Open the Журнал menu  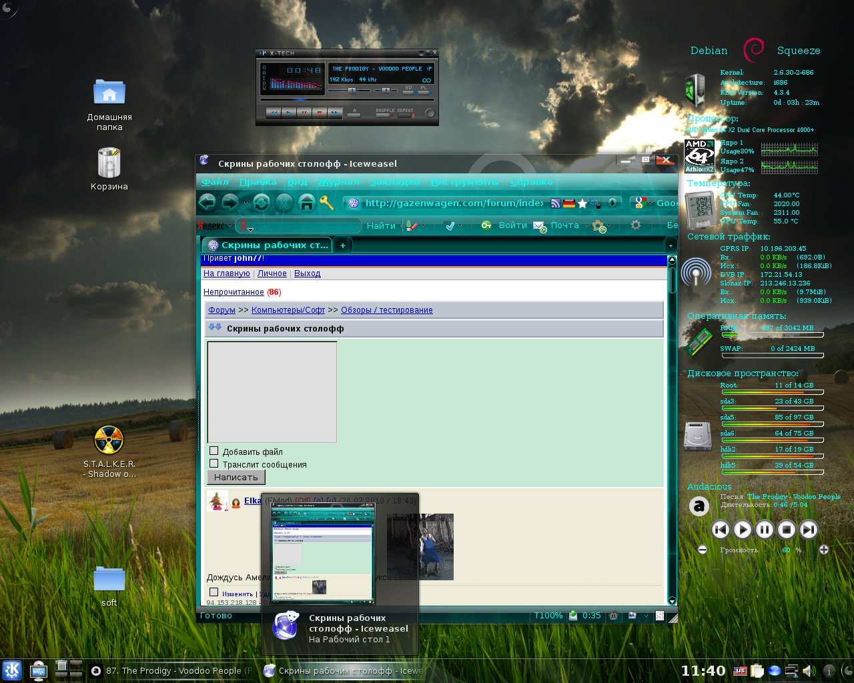339,182
